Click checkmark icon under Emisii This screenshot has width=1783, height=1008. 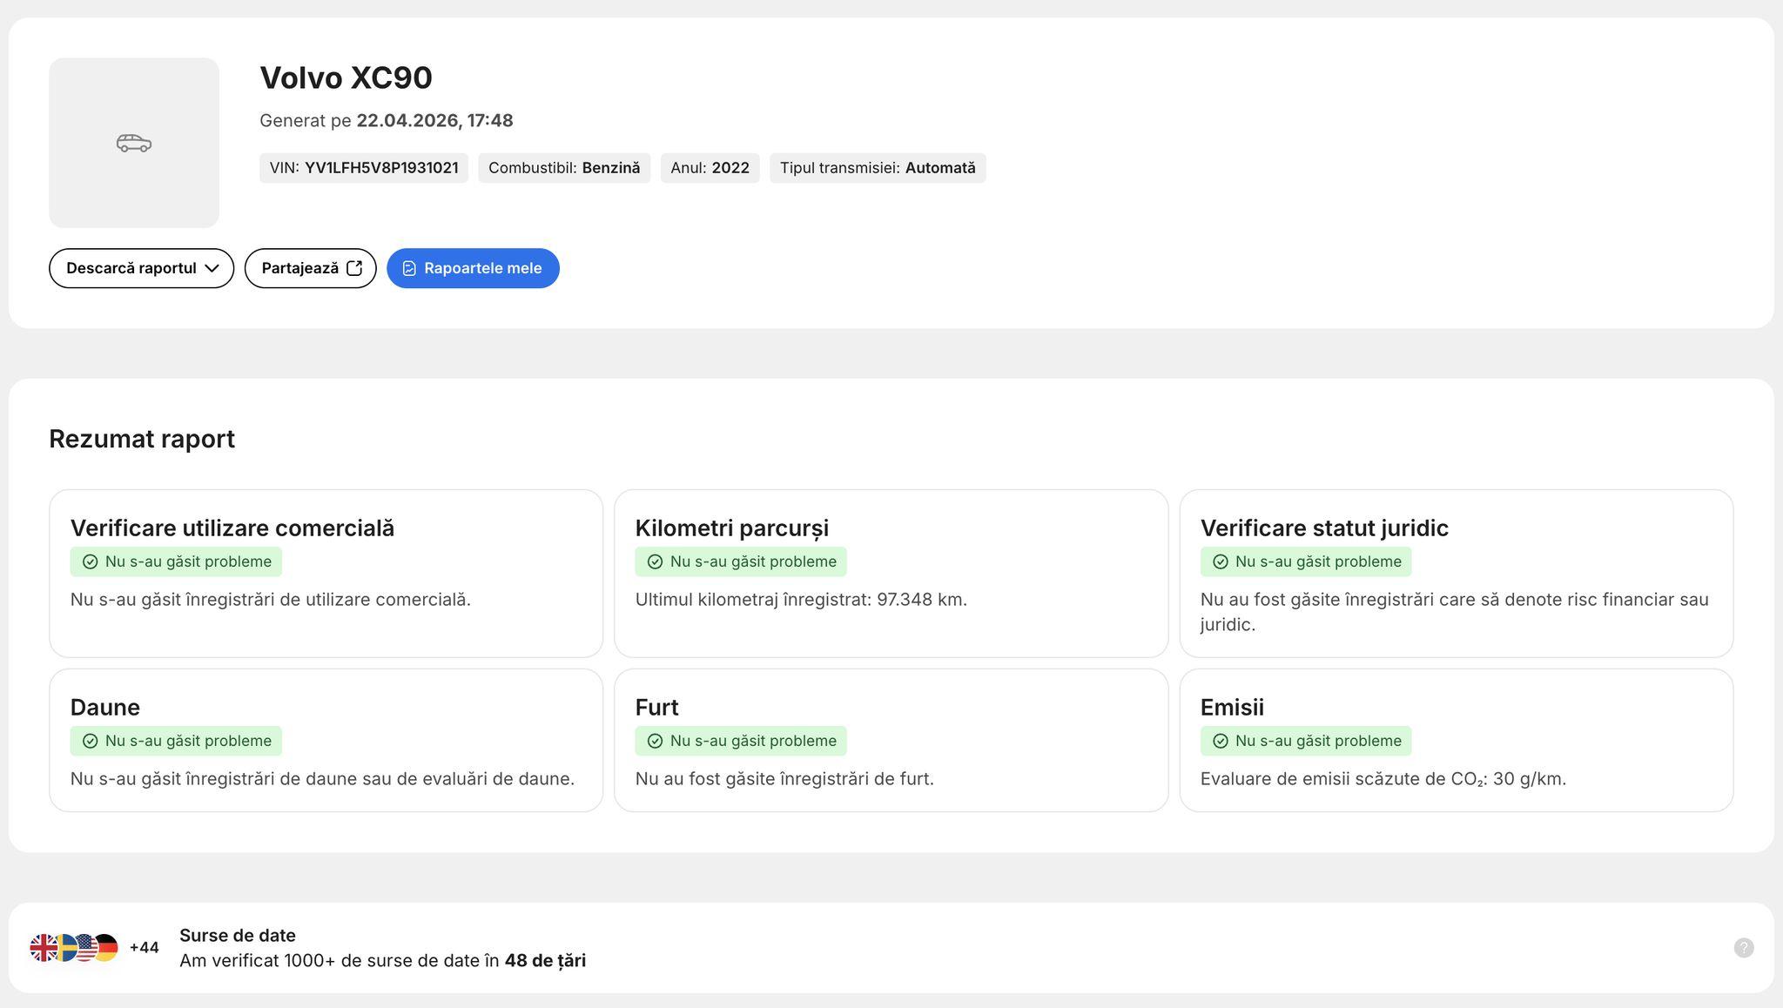pyautogui.click(x=1220, y=742)
